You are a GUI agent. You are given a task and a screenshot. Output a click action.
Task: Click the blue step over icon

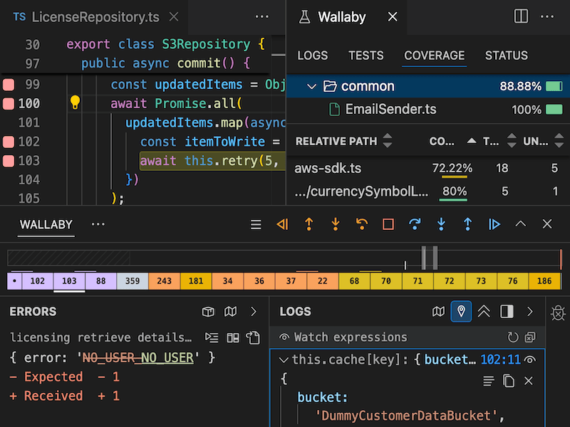[415, 224]
